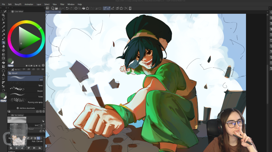
Task: Toggle brush size pressure dynamics button
Action: click(41, 125)
